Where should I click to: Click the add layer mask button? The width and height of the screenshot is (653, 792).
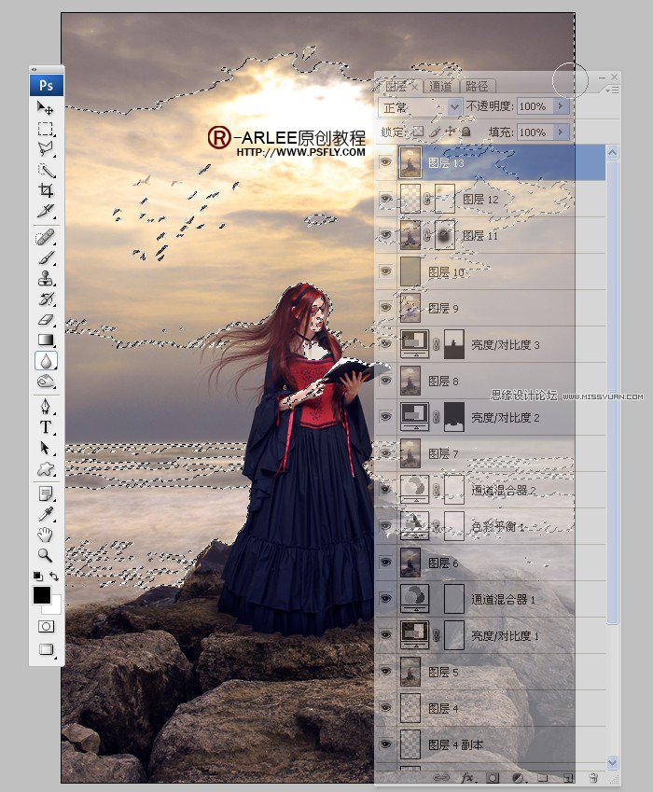tap(493, 778)
